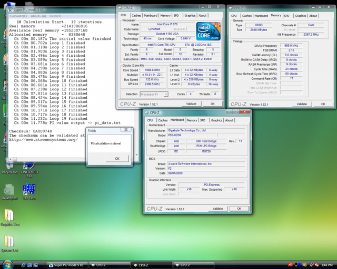Switch to About tab in the CPU-Z processor window

(202, 15)
